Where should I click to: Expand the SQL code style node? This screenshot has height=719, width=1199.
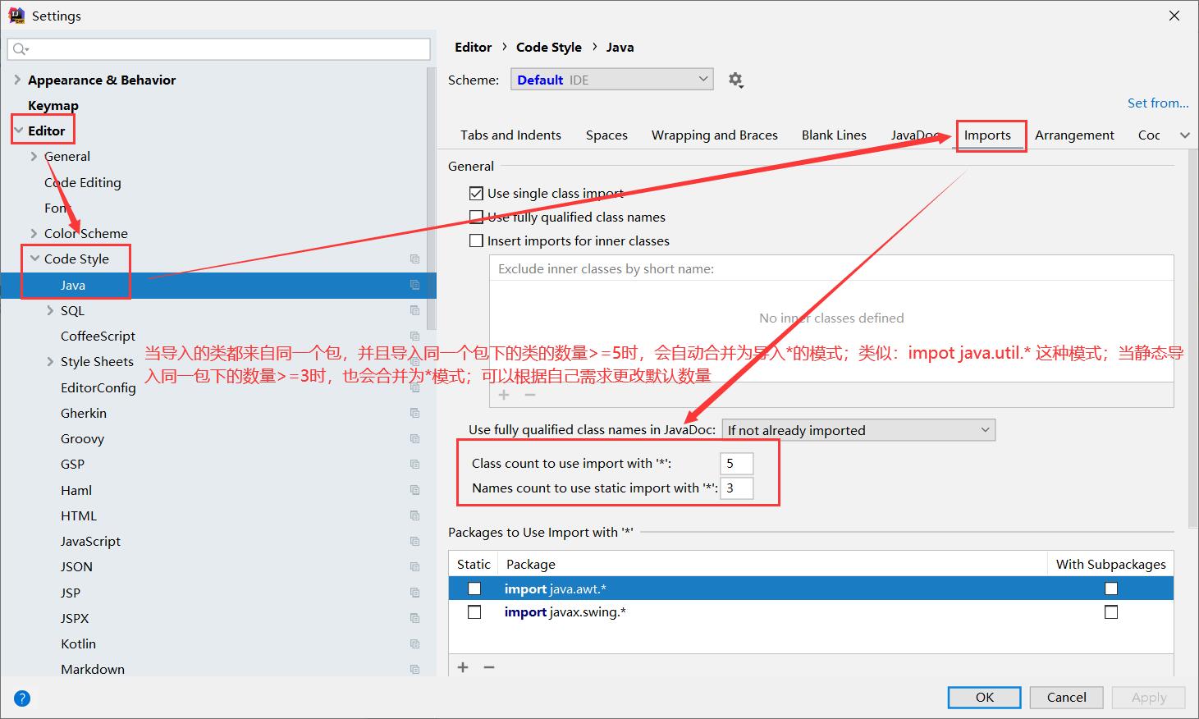[x=50, y=310]
